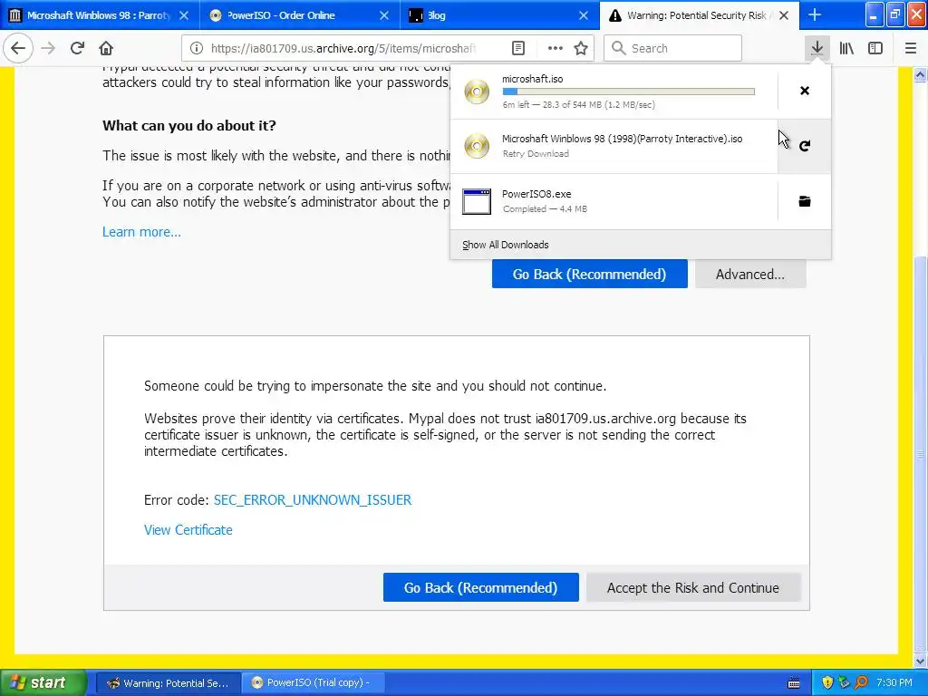Screen dimensions: 928x696
Task: Click the page scrollbar down arrow
Action: [x=921, y=661]
